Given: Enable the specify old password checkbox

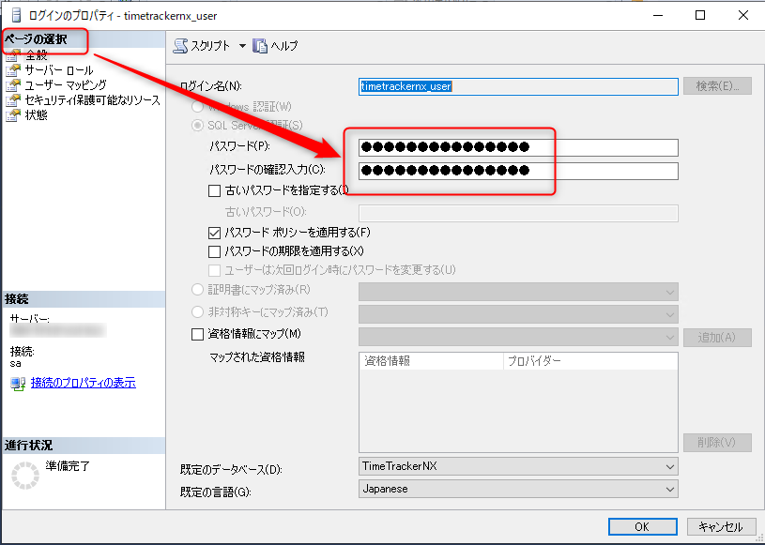Looking at the screenshot, I should tap(214, 190).
